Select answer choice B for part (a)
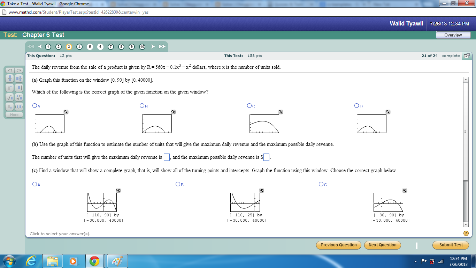Image resolution: width=476 pixels, height=268 pixels. (142, 105)
